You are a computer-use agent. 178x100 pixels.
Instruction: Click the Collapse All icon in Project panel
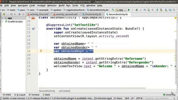pos(15,14)
